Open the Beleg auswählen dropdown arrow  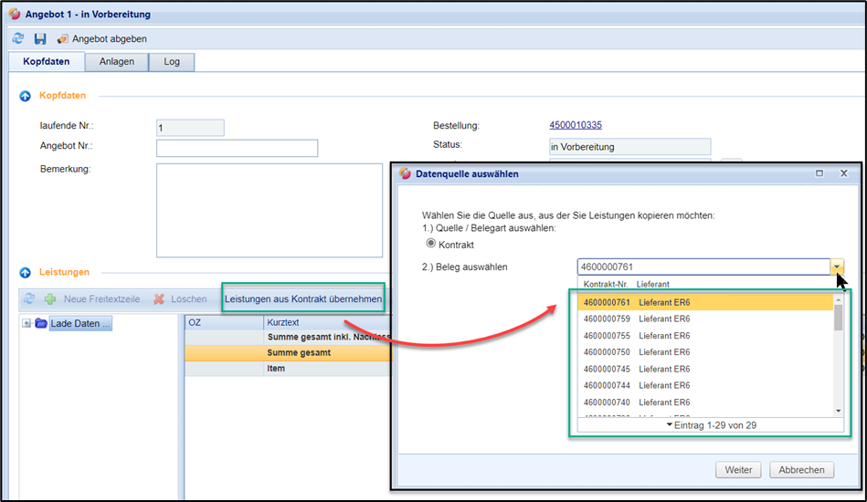coord(837,267)
